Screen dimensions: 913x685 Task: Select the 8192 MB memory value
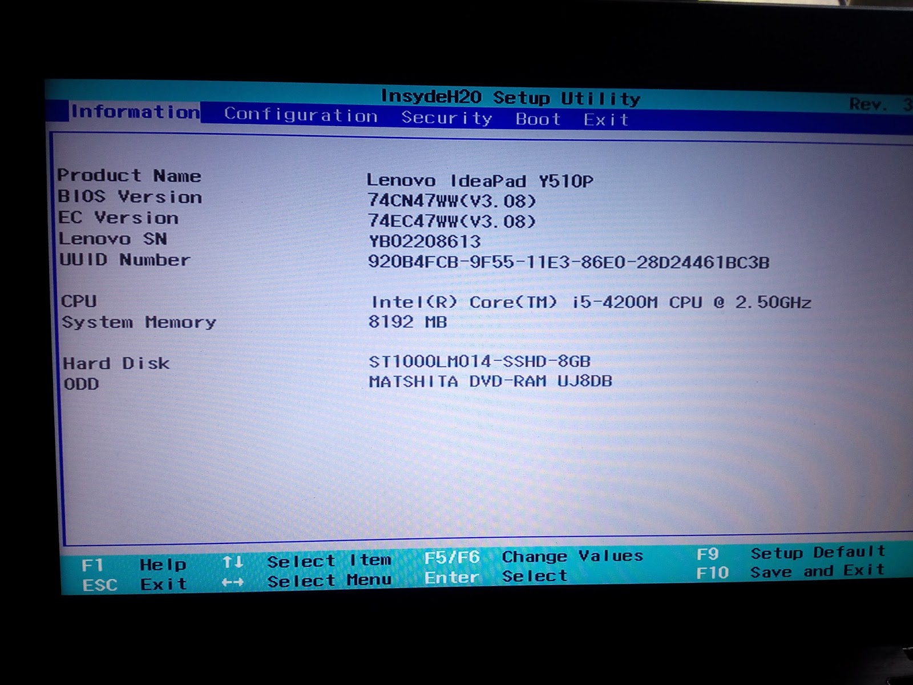click(x=408, y=322)
